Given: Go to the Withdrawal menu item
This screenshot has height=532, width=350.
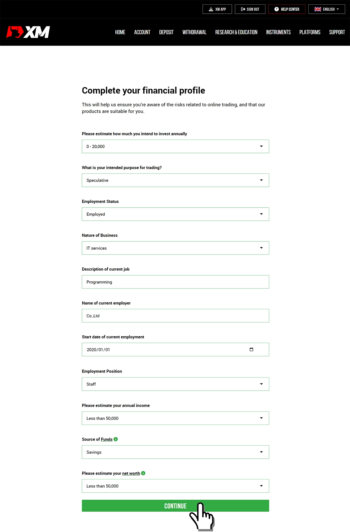Looking at the screenshot, I should pos(195,32).
